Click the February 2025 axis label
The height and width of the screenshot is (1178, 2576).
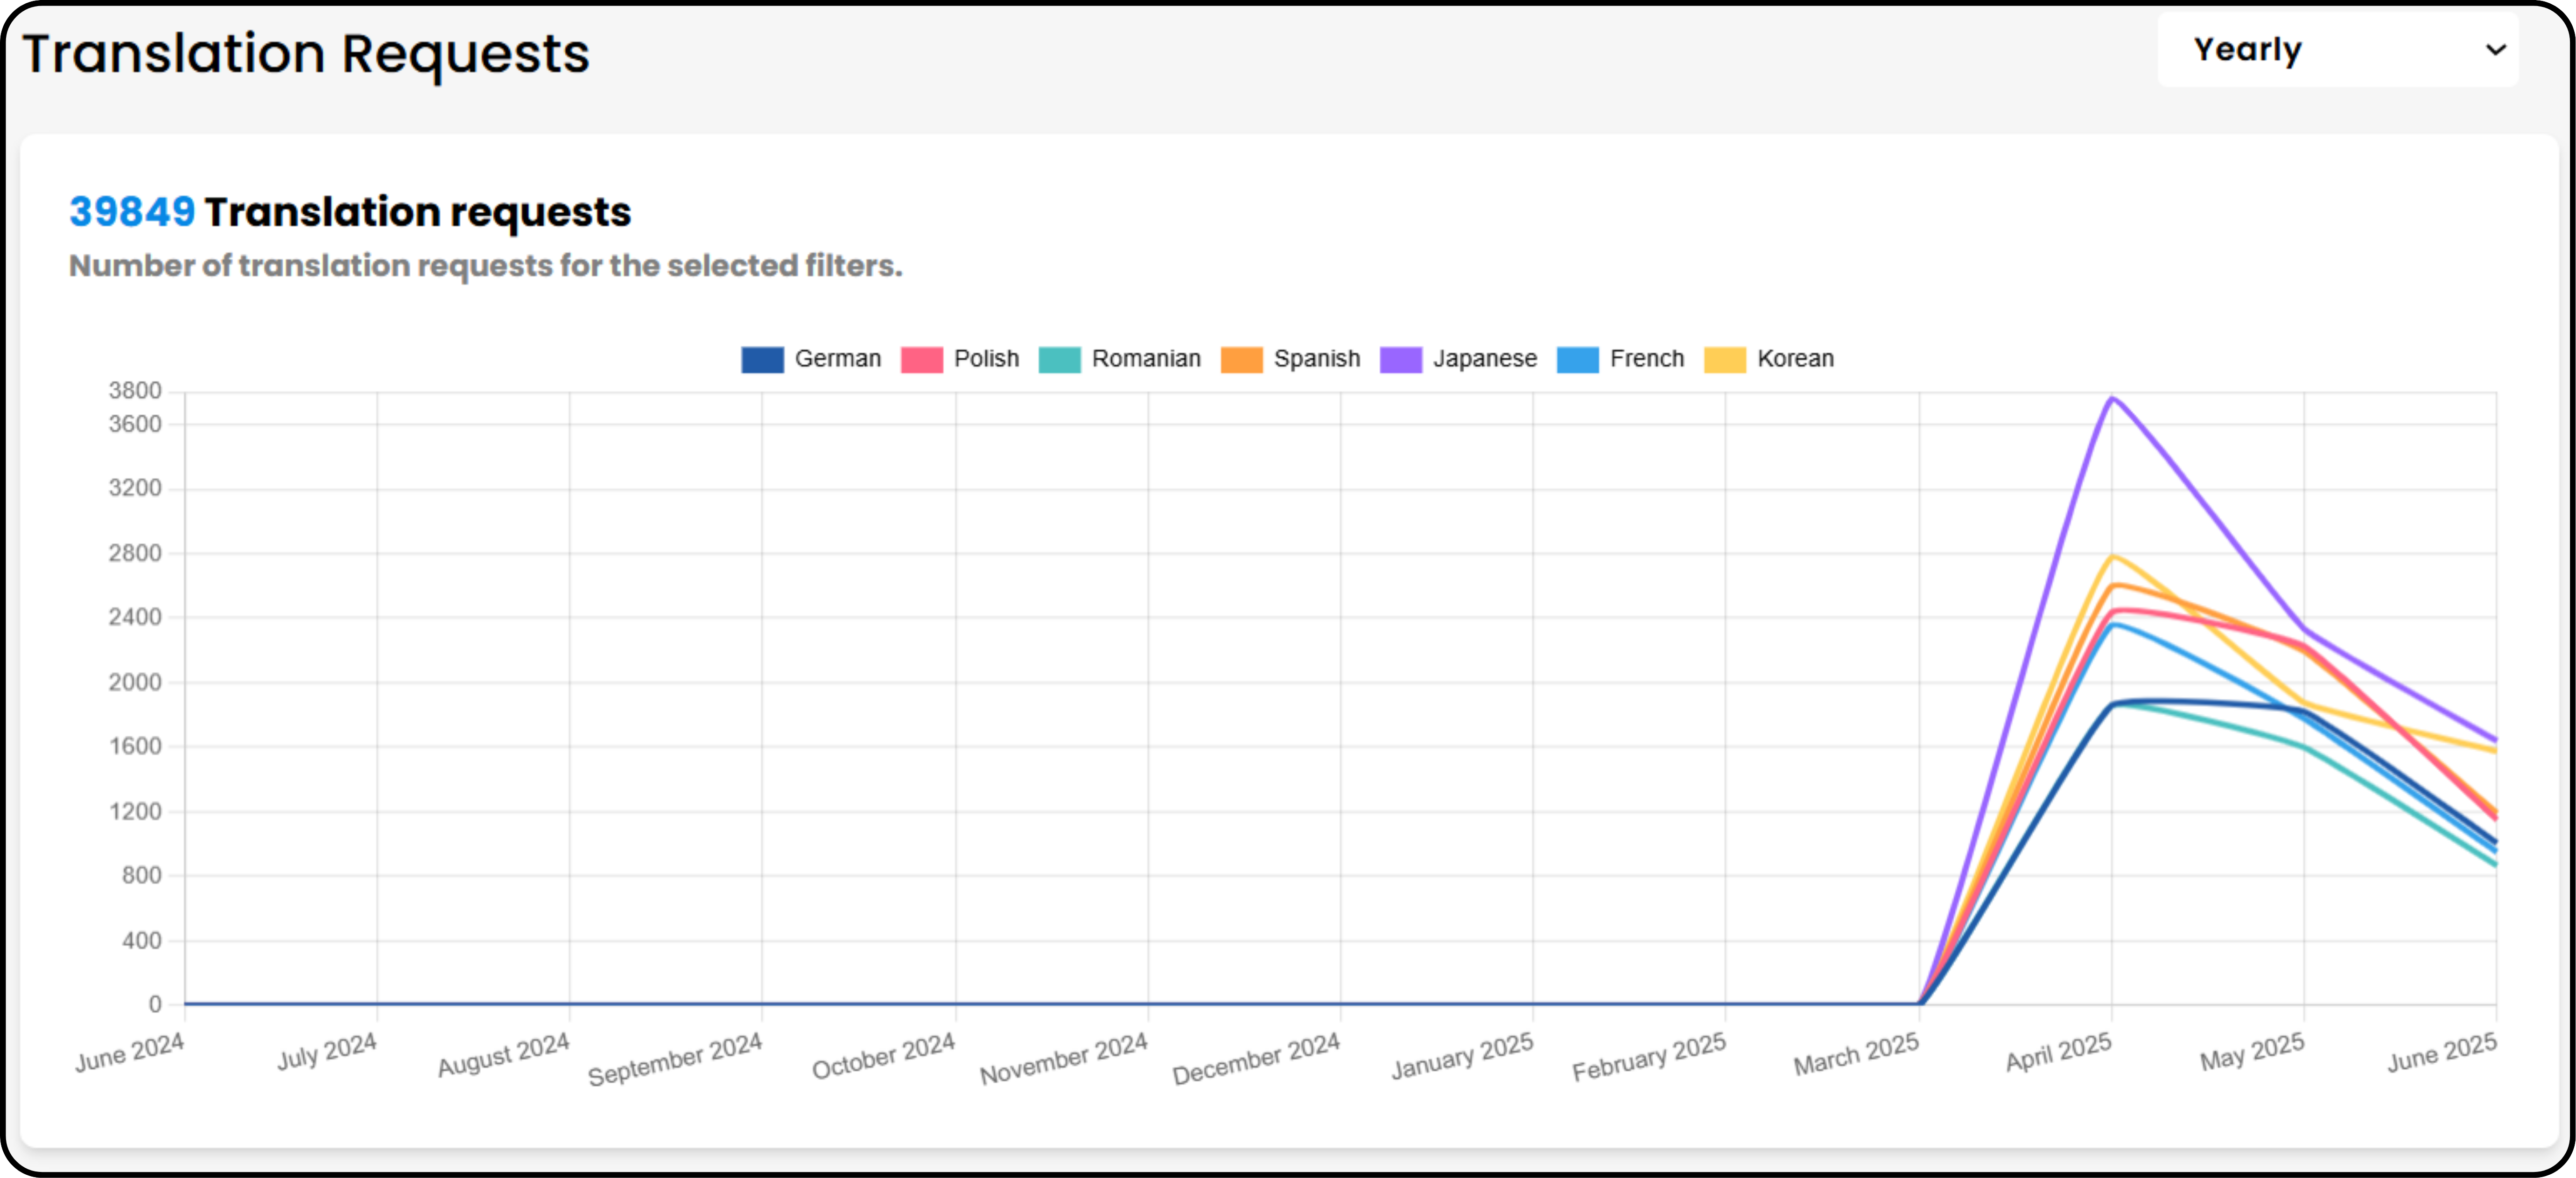(x=1648, y=1057)
